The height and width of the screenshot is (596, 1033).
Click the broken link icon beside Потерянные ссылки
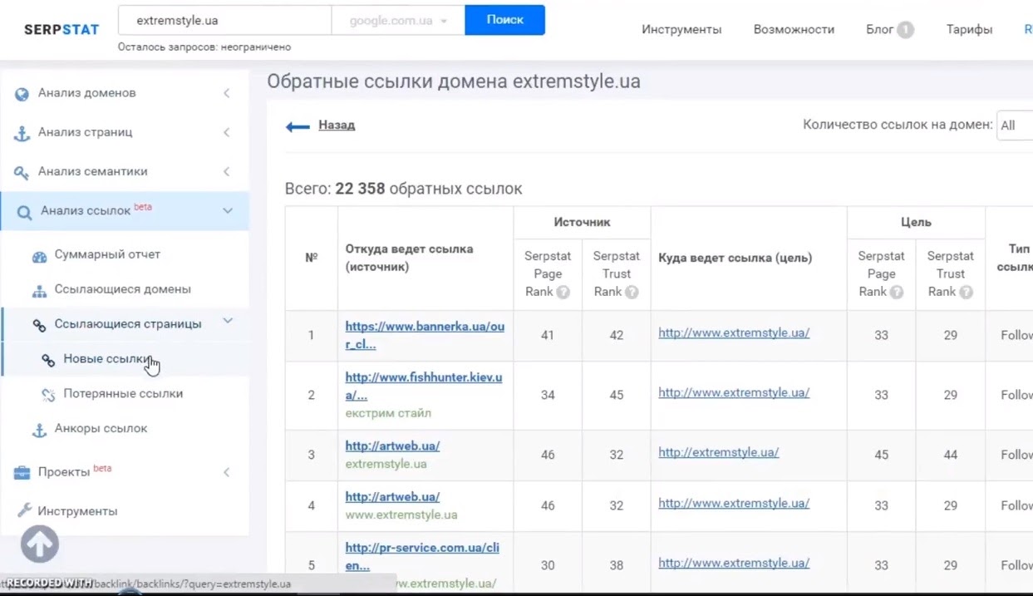click(48, 395)
